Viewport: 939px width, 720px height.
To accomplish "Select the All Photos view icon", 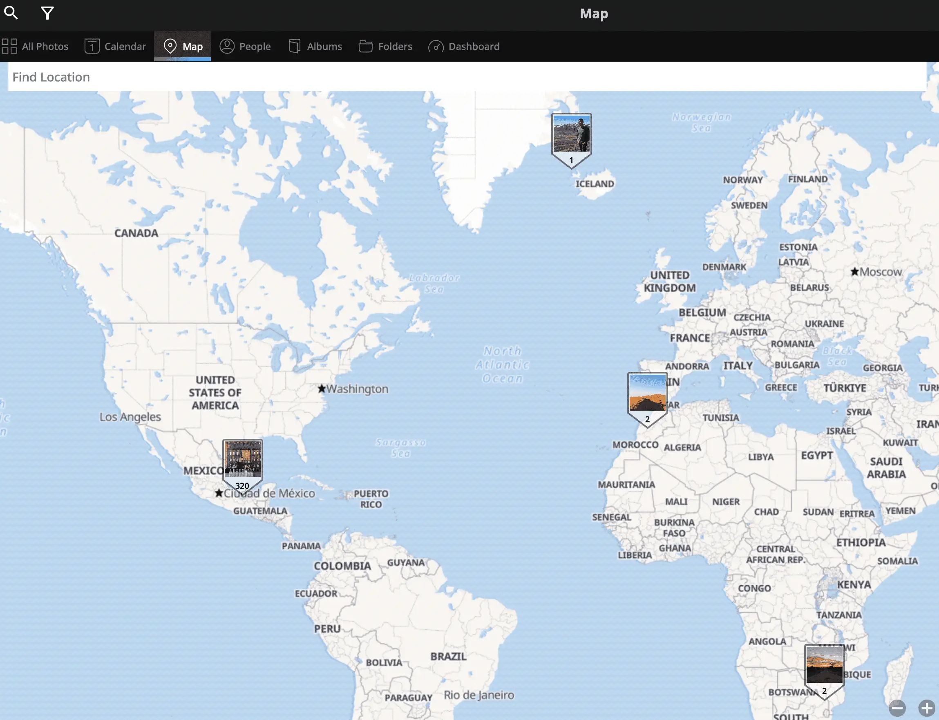I will [x=9, y=46].
